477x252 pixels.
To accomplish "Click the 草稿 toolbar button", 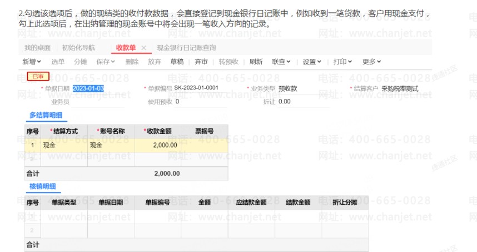I will coord(177,62).
